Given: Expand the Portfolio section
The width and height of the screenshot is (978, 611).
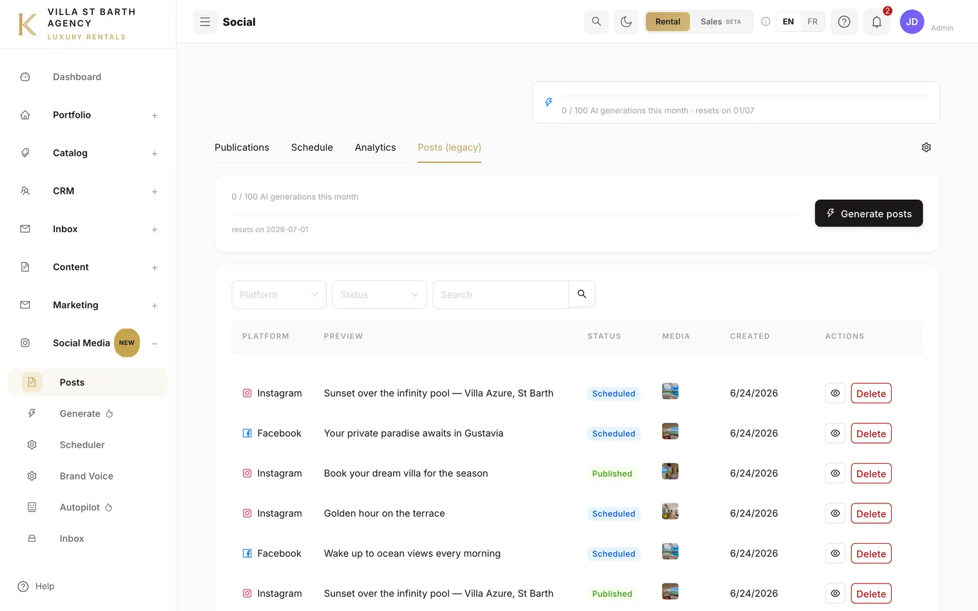Looking at the screenshot, I should click(x=155, y=115).
